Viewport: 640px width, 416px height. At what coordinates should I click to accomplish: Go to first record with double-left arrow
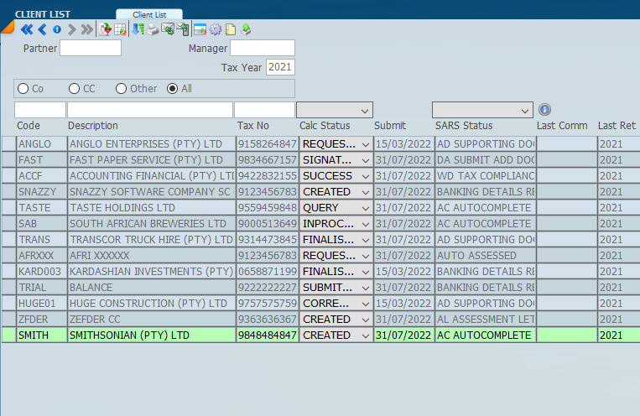[26, 29]
